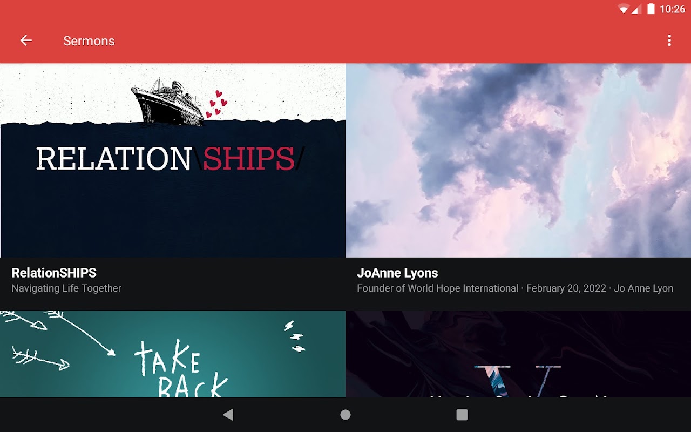Tap the Android recent apps square
Screen dimensions: 691x432
(462, 415)
